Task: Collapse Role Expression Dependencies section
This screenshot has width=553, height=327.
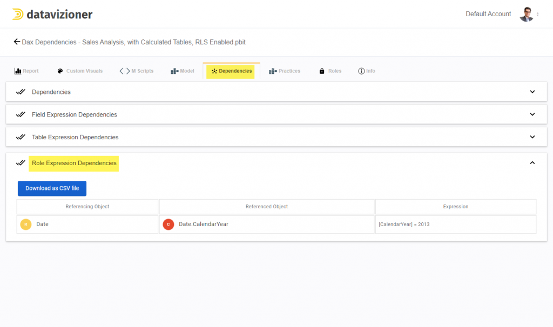Action: 532,163
